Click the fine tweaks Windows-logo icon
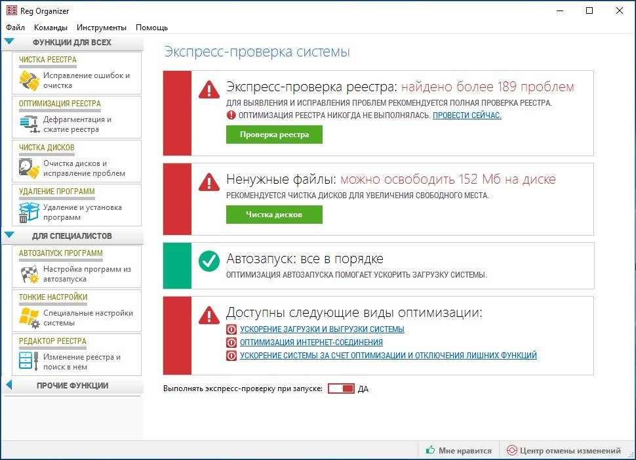Image resolution: width=636 pixels, height=460 pixels. point(29,318)
